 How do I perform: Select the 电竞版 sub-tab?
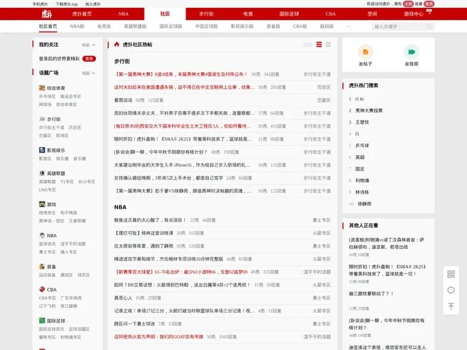click(104, 26)
